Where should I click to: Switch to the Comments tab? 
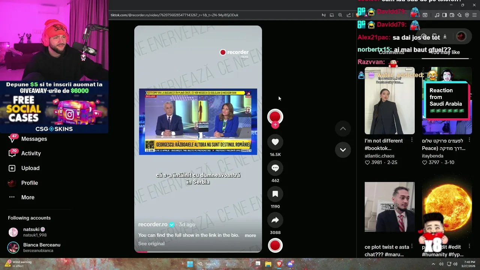click(391, 52)
